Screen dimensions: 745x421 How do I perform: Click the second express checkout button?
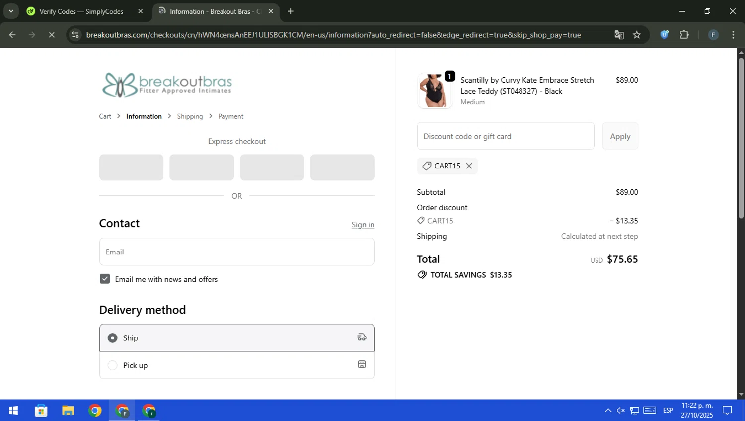click(202, 168)
